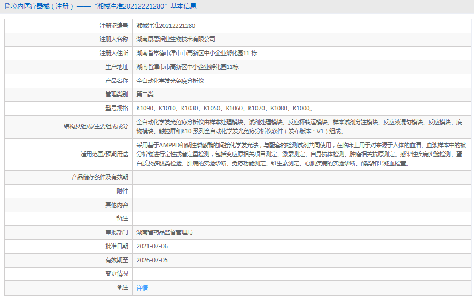The height and width of the screenshot is (298, 474).
Task: Select production address 湖南省津市市高新区中小企业孵化园11栋
Action: coord(188,67)
